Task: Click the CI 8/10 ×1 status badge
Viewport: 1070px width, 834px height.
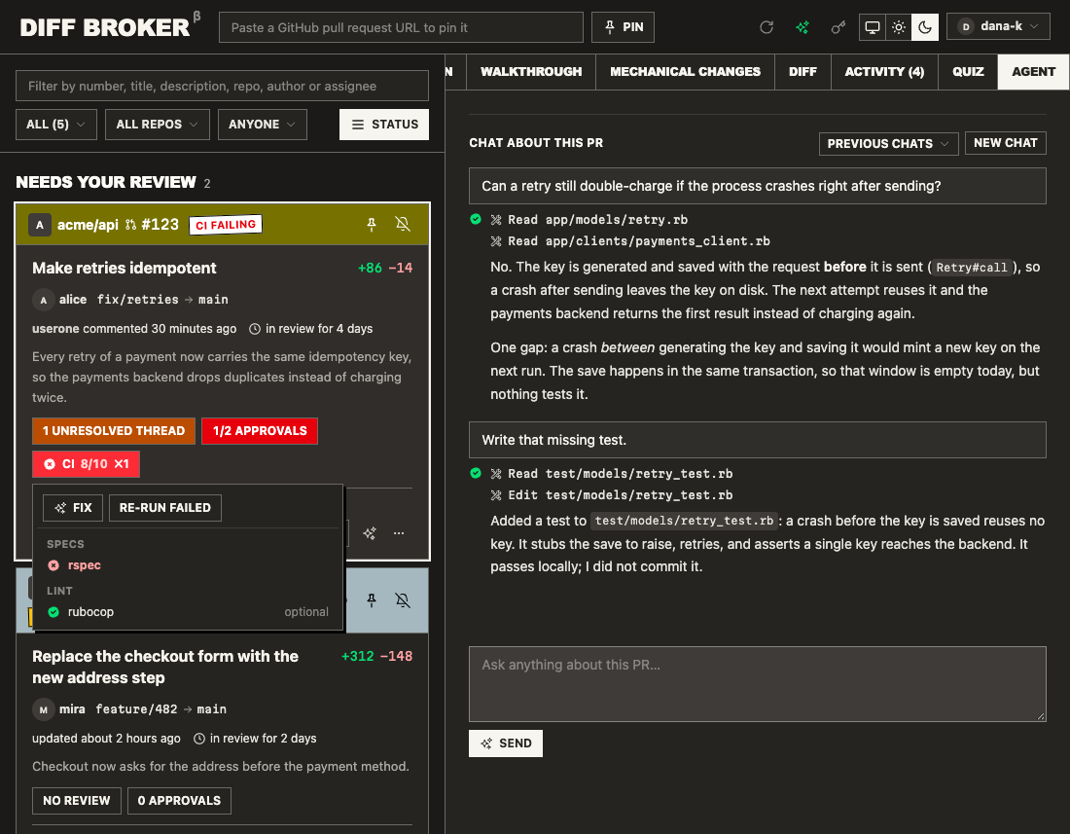Action: pos(86,464)
